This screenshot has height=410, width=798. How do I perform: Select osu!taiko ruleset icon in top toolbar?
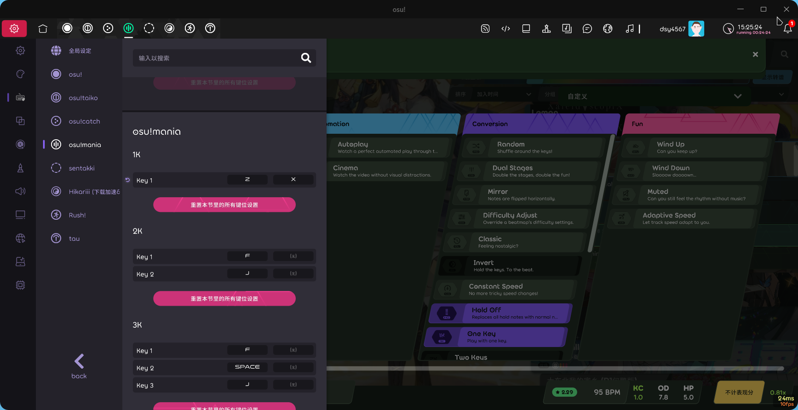pos(87,28)
